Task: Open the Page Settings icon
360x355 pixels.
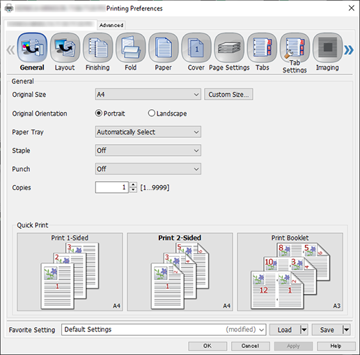Action: [x=229, y=47]
